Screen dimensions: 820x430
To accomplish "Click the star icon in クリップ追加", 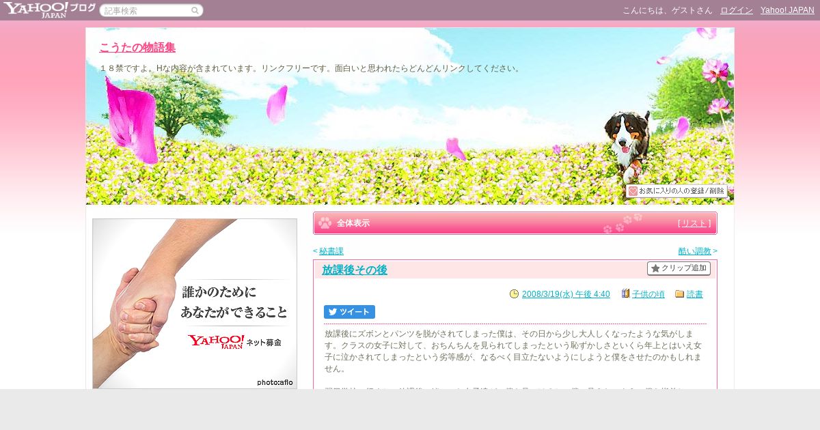I will click(x=655, y=268).
